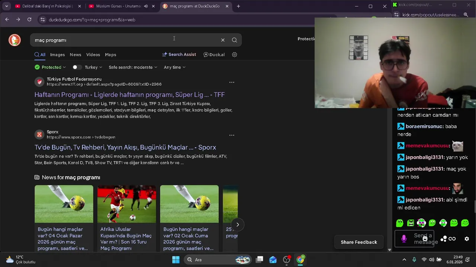Image resolution: width=476 pixels, height=267 pixels.
Task: Advance news carousel with next arrow
Action: pos(237,224)
